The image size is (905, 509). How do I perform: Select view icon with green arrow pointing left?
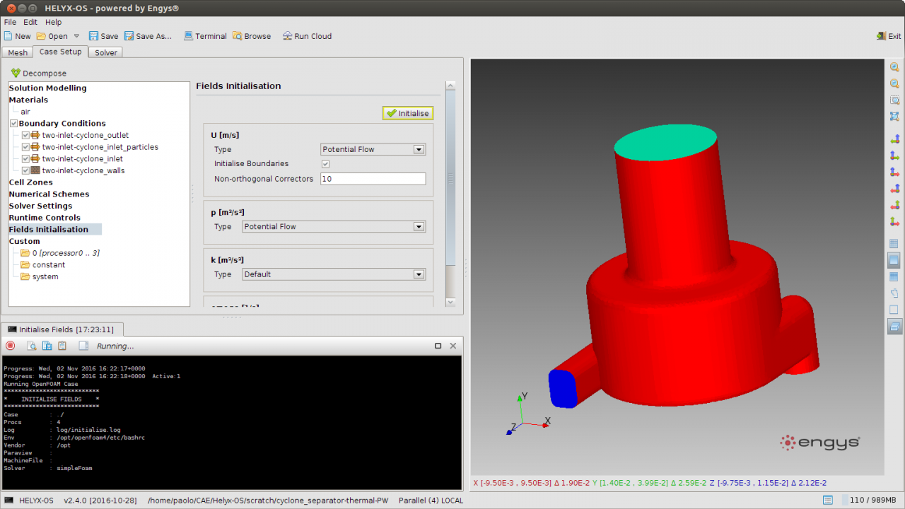point(894,139)
